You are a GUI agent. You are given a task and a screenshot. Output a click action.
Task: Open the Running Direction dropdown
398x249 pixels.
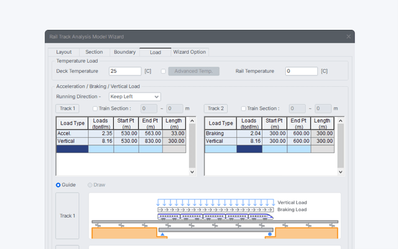(x=135, y=96)
